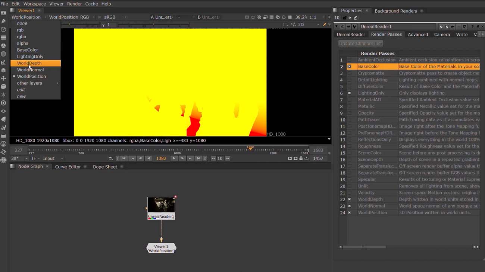
Task: Click the Draw tools icon in left toolbar
Action: 3,21
